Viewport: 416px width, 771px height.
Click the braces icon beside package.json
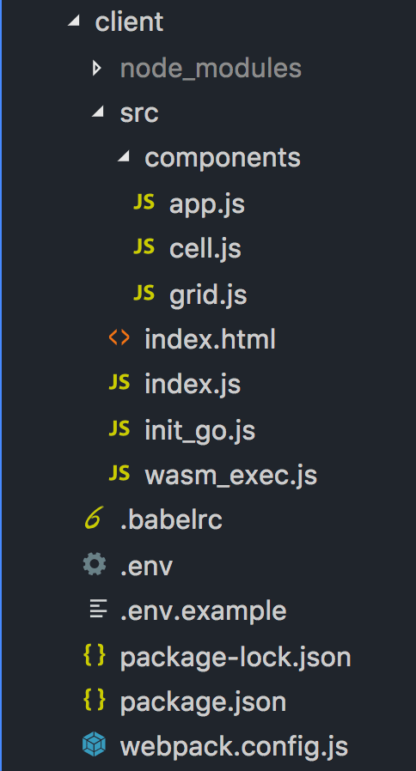click(x=95, y=701)
